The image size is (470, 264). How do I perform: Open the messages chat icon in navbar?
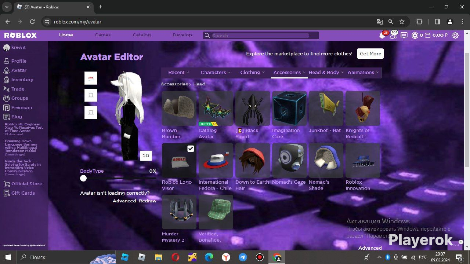[404, 36]
